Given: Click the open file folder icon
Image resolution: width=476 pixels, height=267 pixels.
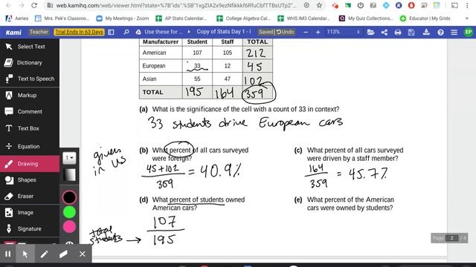Looking at the screenshot, I should pyautogui.click(x=370, y=32).
